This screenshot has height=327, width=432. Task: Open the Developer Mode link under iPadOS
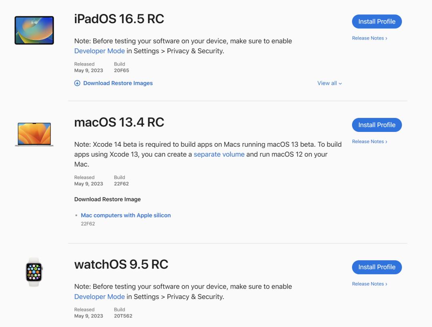(99, 51)
